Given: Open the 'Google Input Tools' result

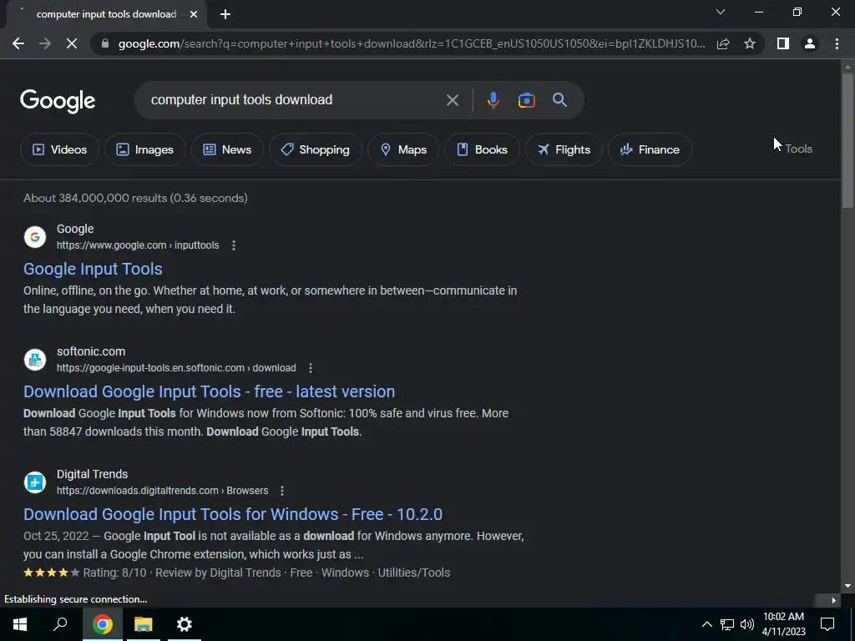Looking at the screenshot, I should tap(93, 269).
